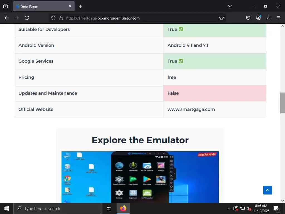Open the clock showing 8:46 AM

pos(261,208)
